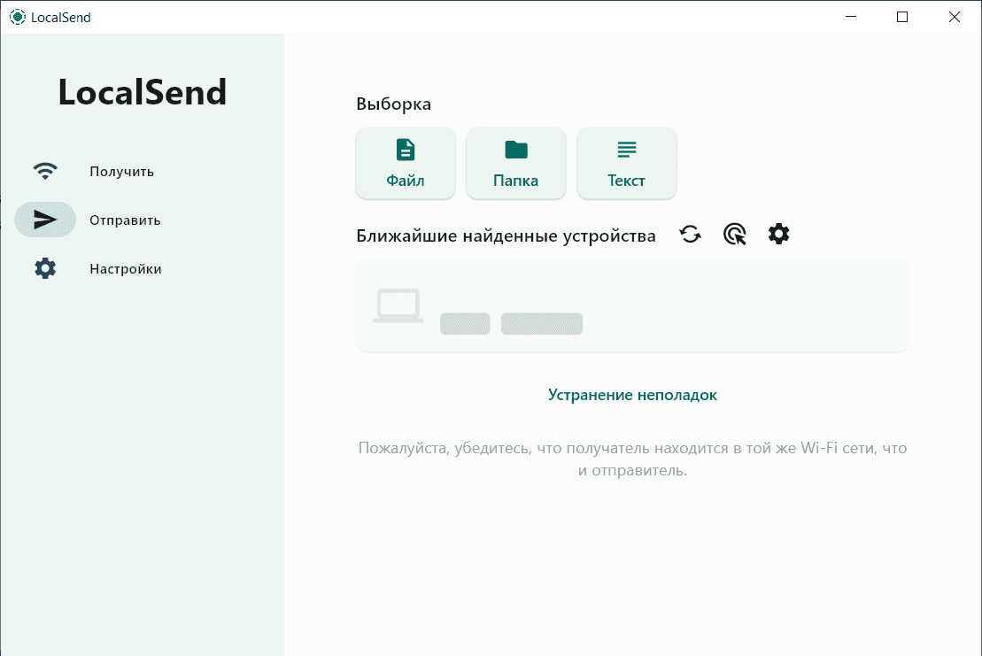Screen dimensions: 982x656
Task: Open the Устранение неполадок link
Action: 632,395
